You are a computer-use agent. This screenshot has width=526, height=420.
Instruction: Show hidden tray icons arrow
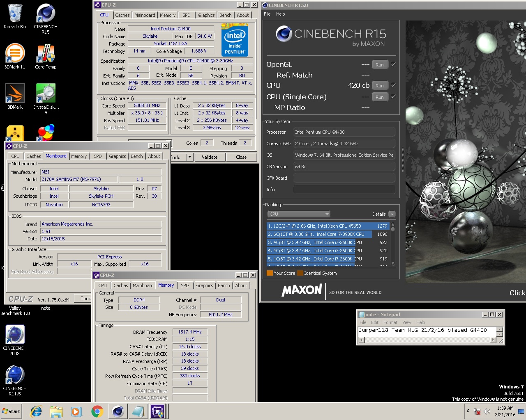coord(468,411)
